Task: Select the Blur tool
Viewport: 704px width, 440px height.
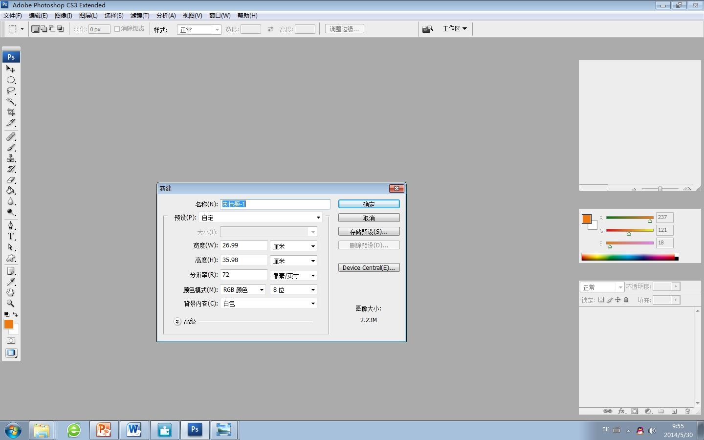Action: [11, 201]
